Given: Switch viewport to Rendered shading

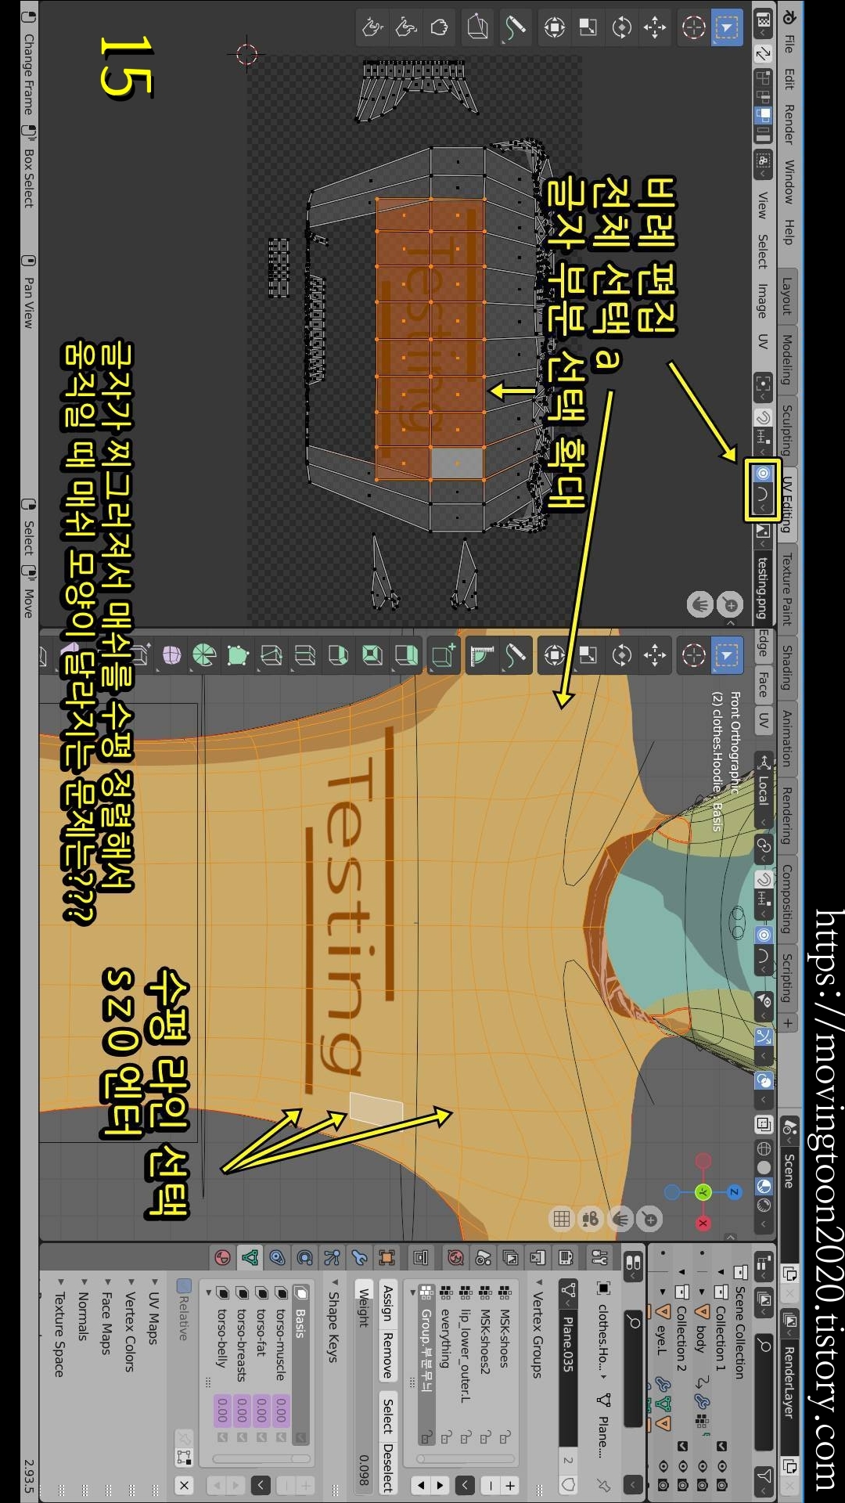Looking at the screenshot, I should 764,1206.
